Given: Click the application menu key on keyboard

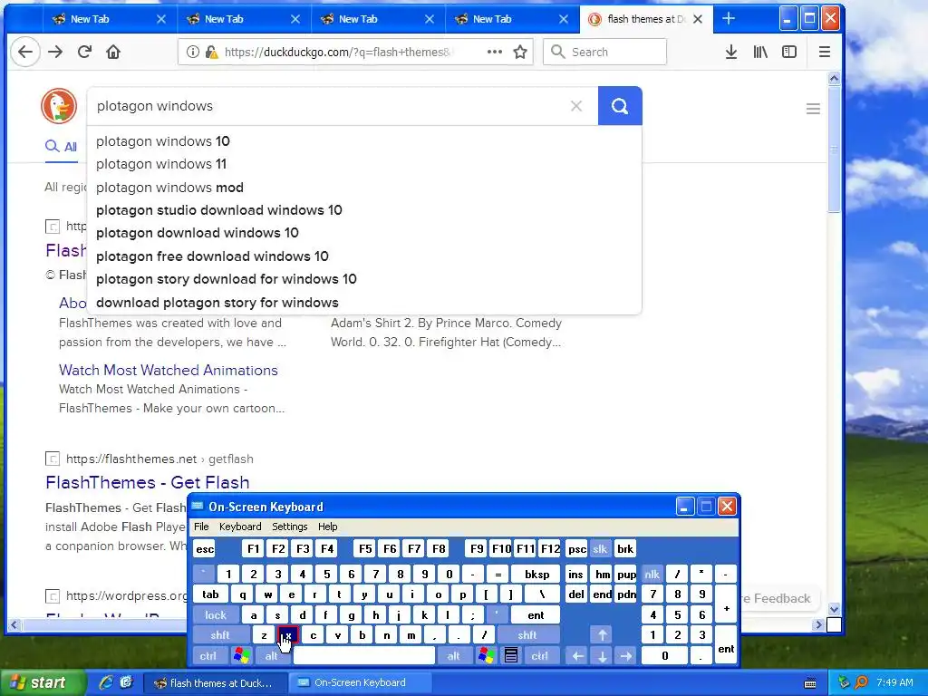Looking at the screenshot, I should click(511, 656).
